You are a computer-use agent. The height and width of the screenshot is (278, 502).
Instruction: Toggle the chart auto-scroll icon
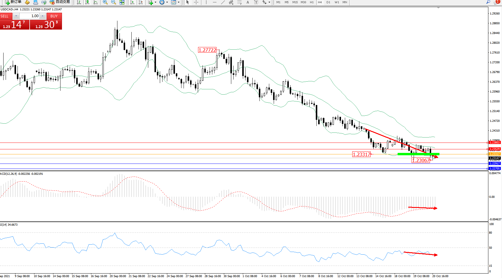(x=132, y=2)
